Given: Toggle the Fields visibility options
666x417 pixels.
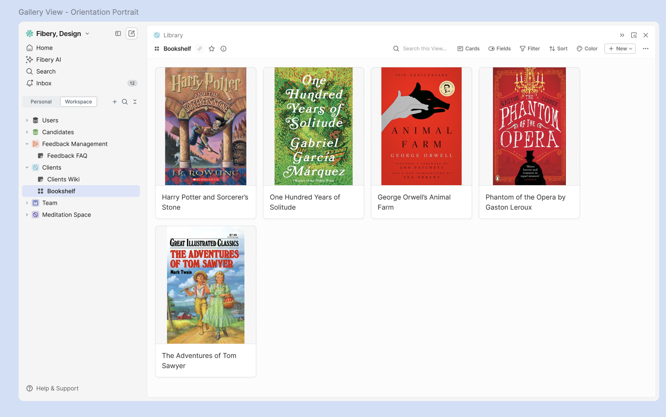Looking at the screenshot, I should pos(499,49).
